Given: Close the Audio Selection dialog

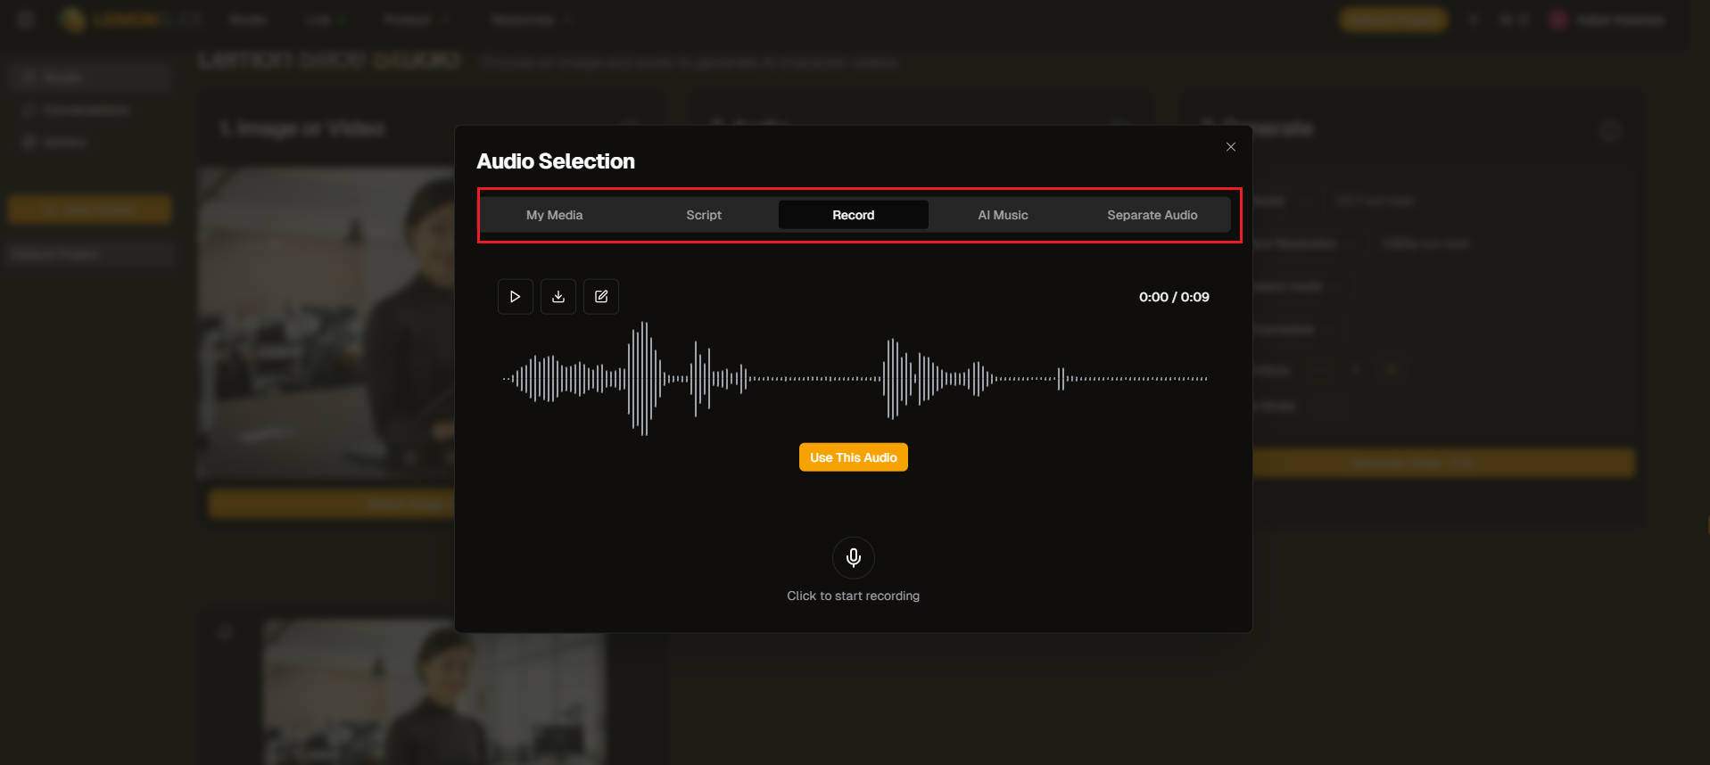Looking at the screenshot, I should tap(1231, 147).
